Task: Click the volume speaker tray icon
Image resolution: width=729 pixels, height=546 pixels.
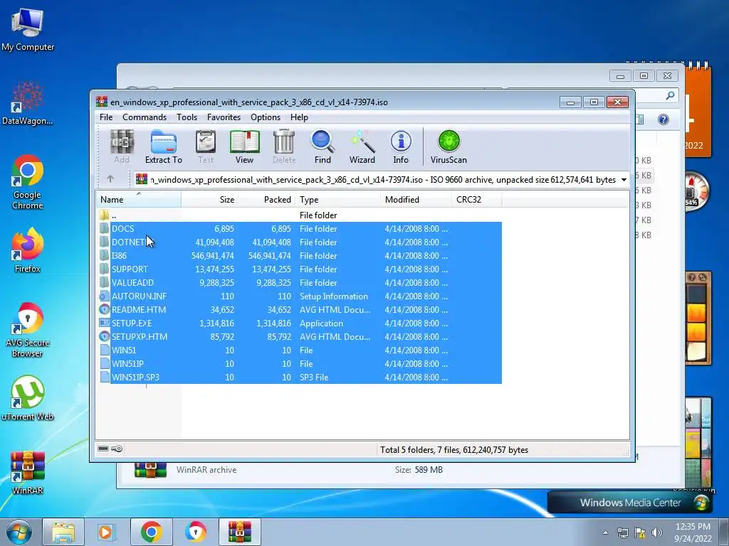Action: click(657, 532)
